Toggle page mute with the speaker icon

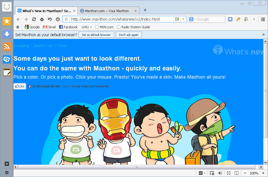coord(220,173)
